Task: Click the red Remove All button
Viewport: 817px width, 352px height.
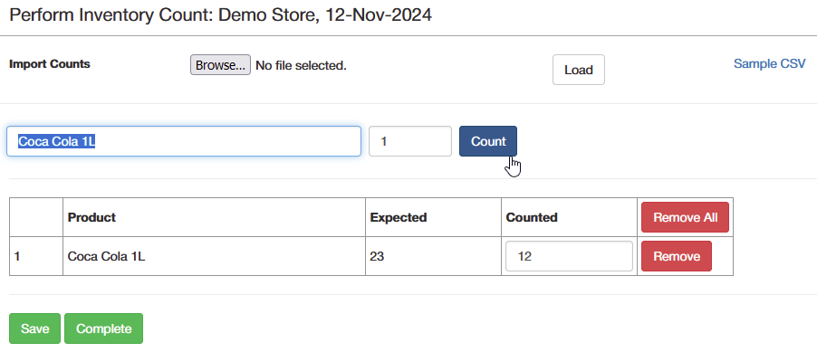Action: point(685,217)
